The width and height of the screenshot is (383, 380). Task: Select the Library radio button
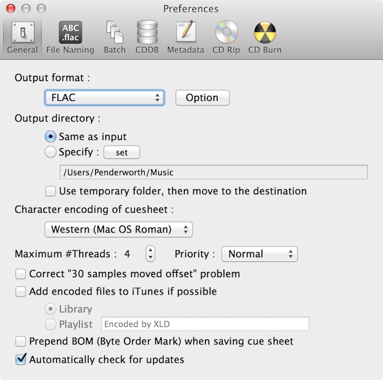point(50,309)
